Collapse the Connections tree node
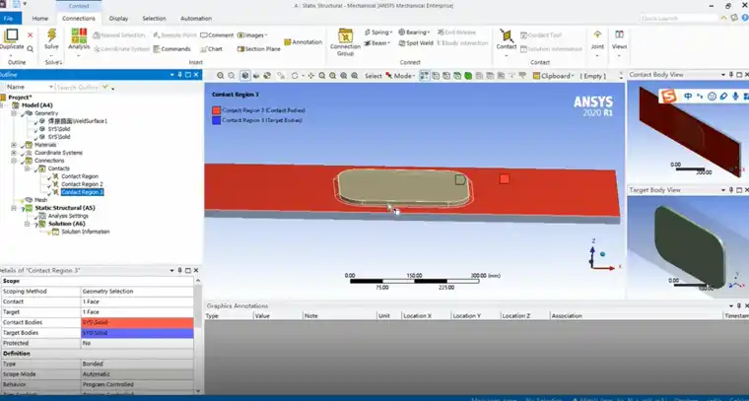Screen dimensions: 749x401 tap(14, 161)
